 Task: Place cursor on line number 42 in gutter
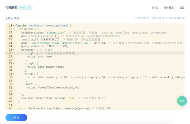[x=11, y=108]
